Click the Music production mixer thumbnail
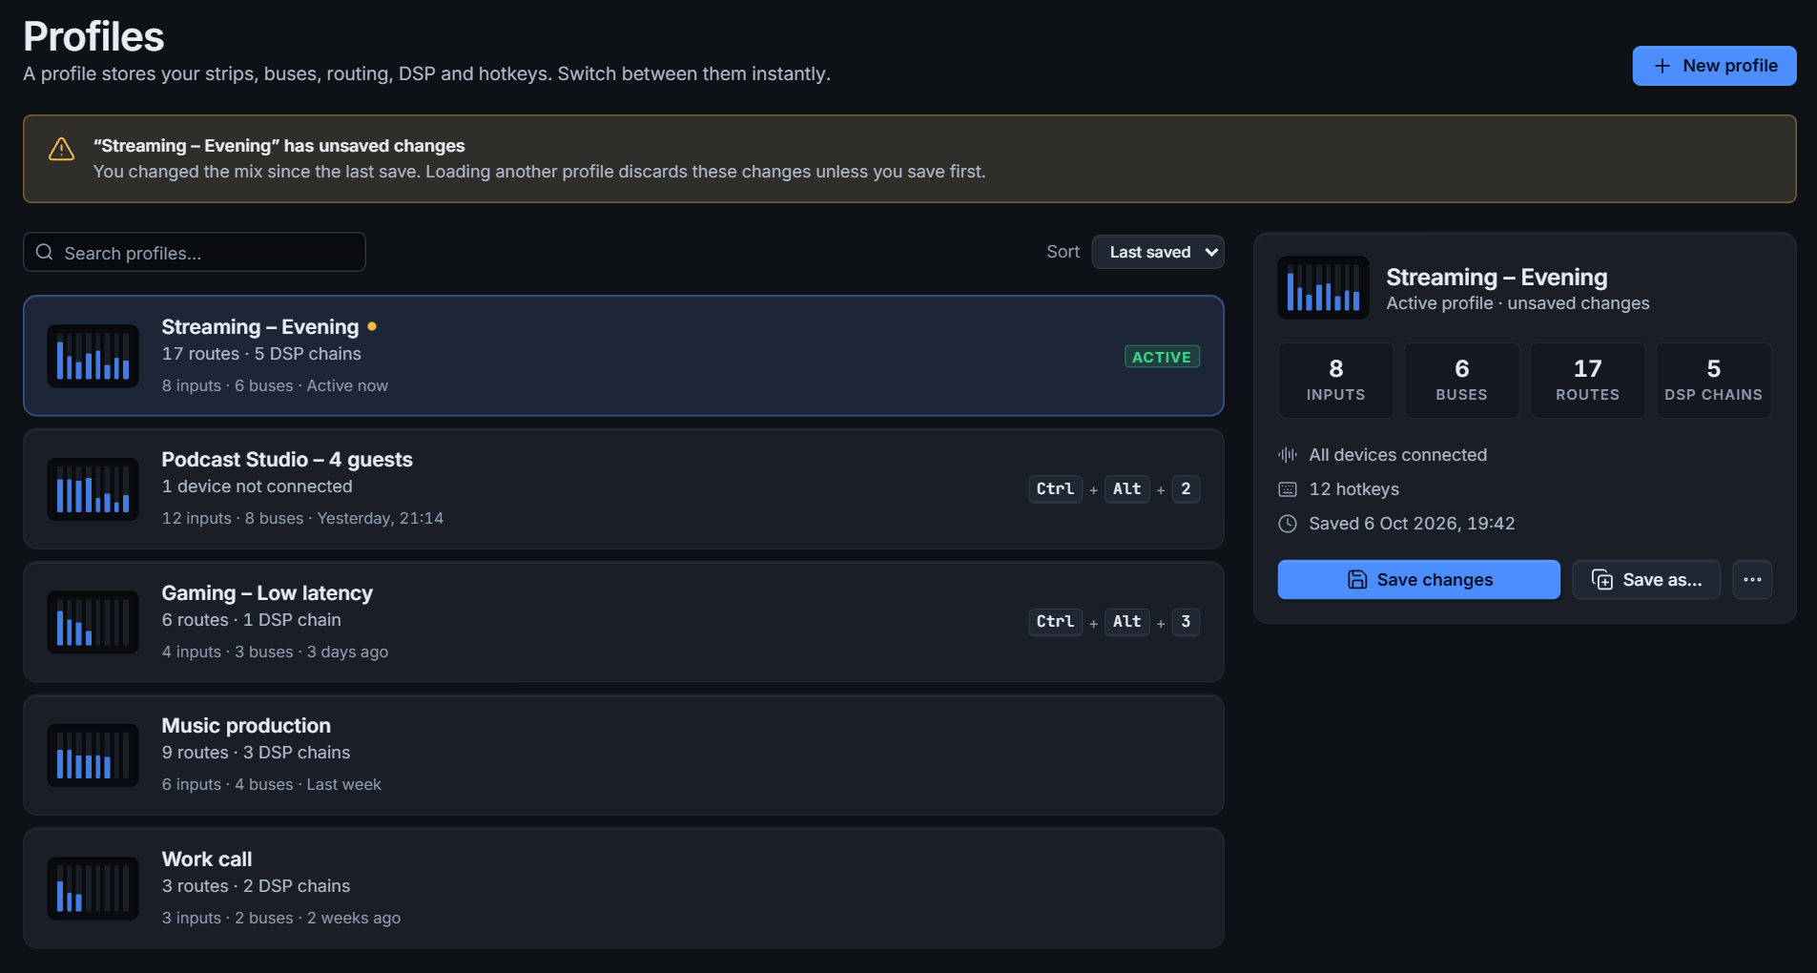This screenshot has height=973, width=1817. pos(93,756)
